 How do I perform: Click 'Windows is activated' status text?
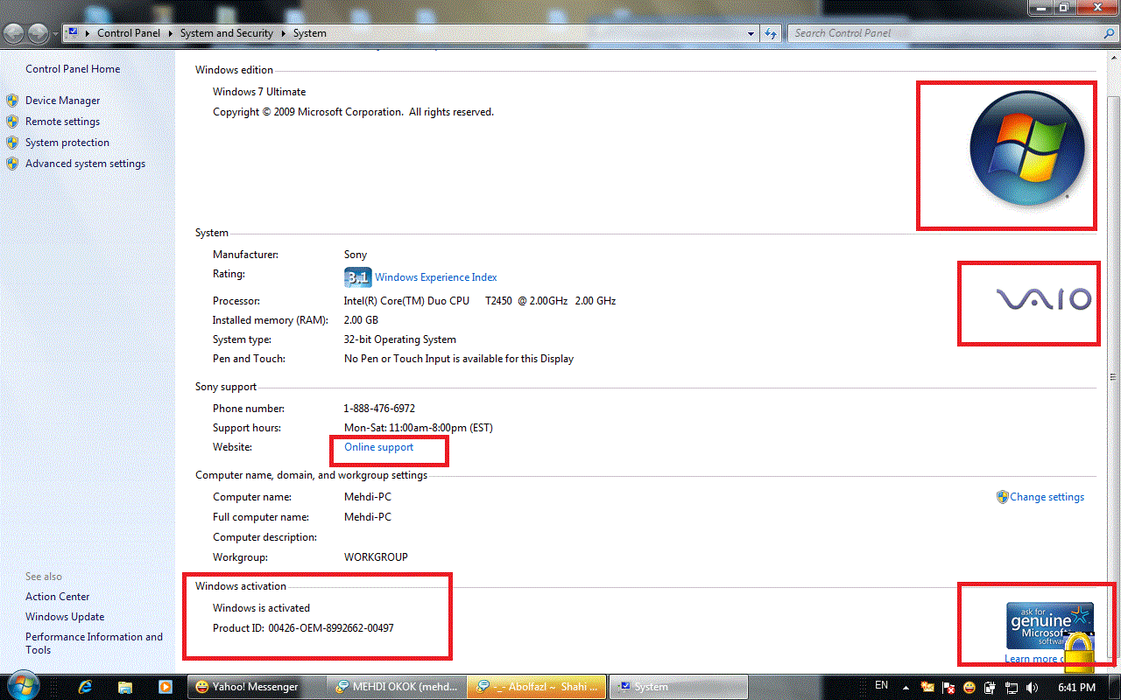[x=261, y=608]
